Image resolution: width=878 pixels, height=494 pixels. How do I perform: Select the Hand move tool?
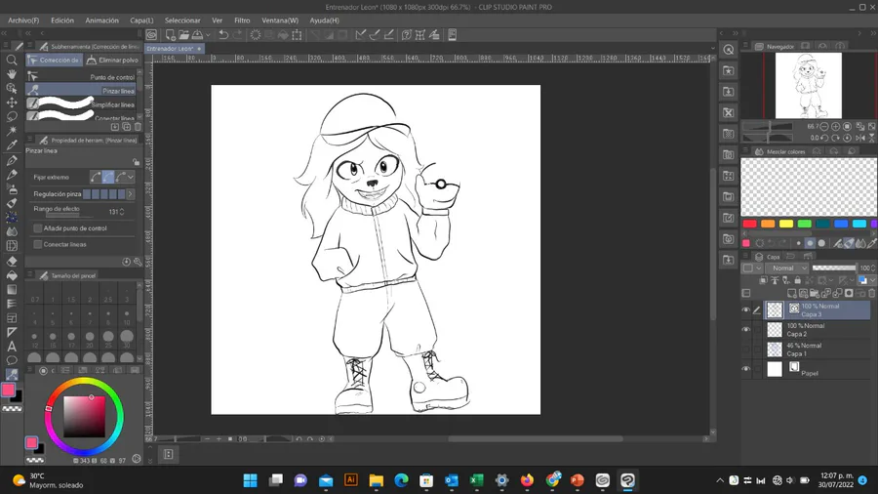(12, 74)
